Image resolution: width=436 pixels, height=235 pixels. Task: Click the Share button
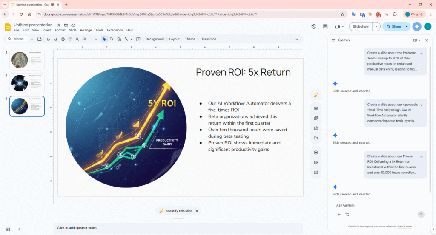[x=393, y=26]
